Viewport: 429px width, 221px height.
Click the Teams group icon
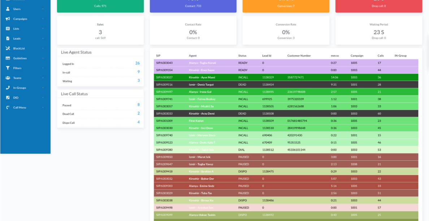tap(8, 78)
